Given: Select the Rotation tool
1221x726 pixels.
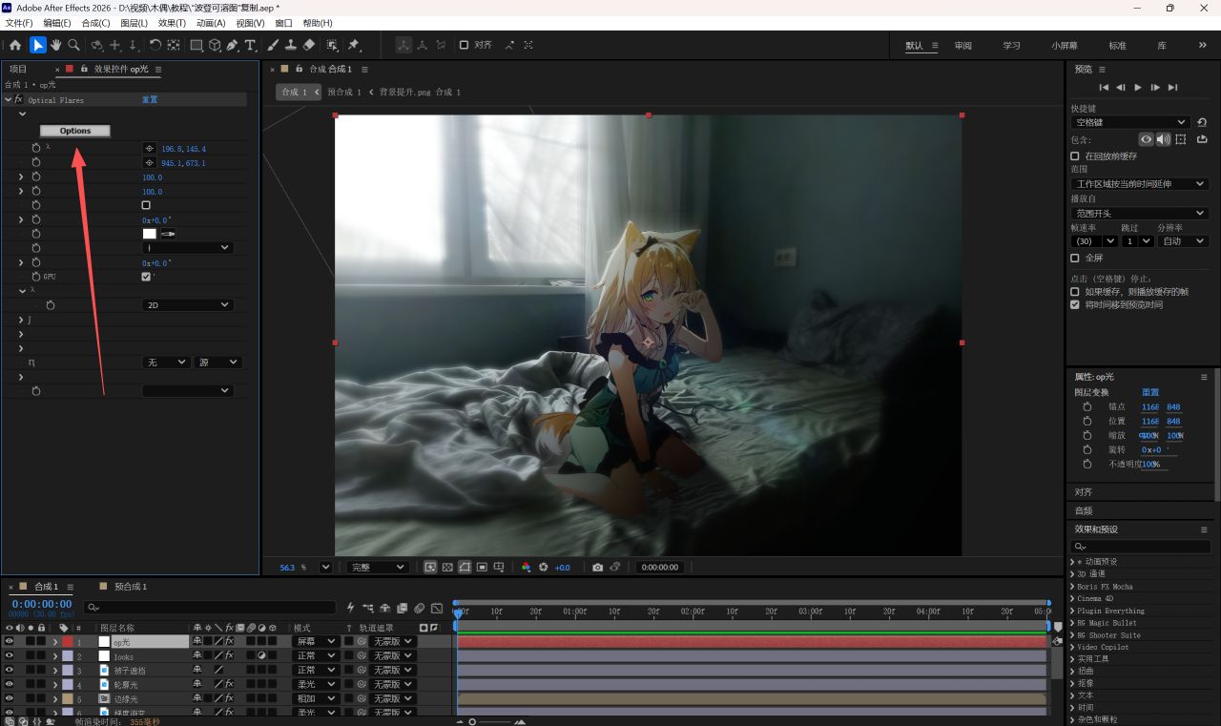Looking at the screenshot, I should [x=155, y=45].
